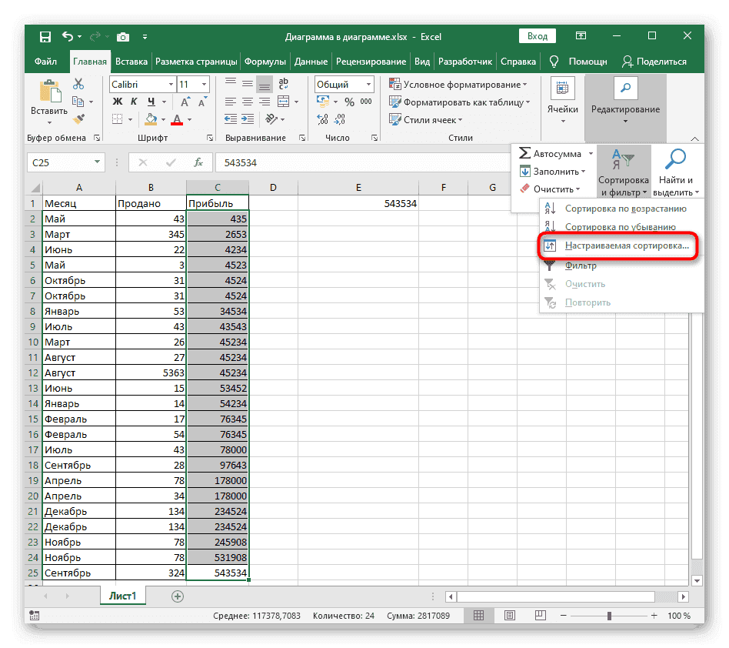Click the fill color bucket icon
Viewport: 729px width, 648px height.
(151, 119)
